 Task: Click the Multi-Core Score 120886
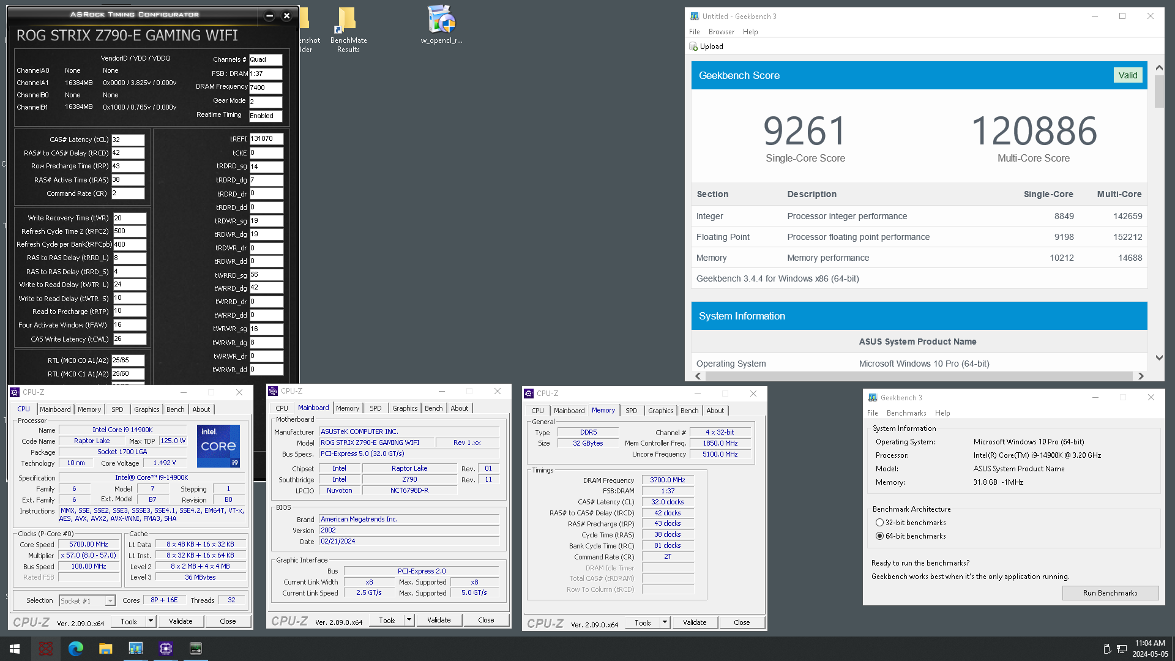pos(1034,131)
